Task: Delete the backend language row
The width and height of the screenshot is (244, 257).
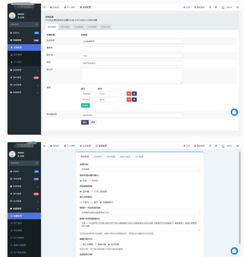Action: point(129,94)
